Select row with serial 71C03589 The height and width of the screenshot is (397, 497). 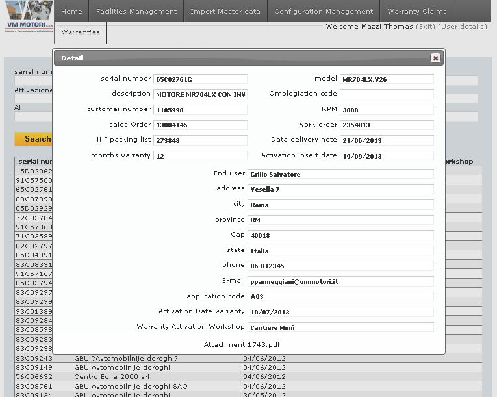(x=34, y=237)
